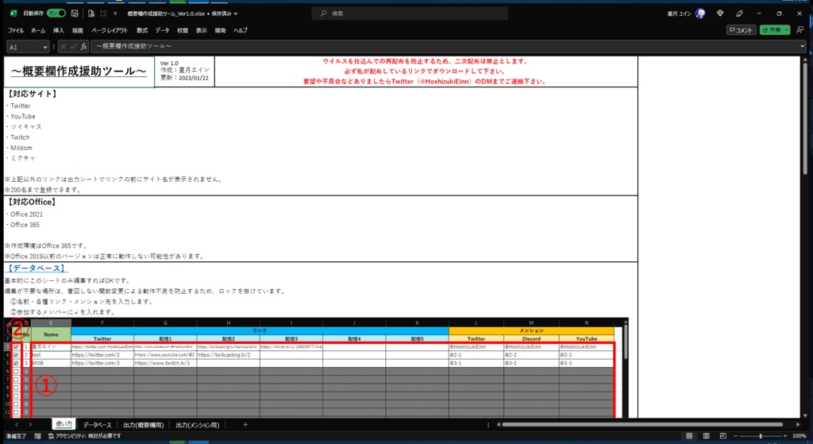
Task: Follow the 【データベース】 hyperlink
Action: [37, 268]
